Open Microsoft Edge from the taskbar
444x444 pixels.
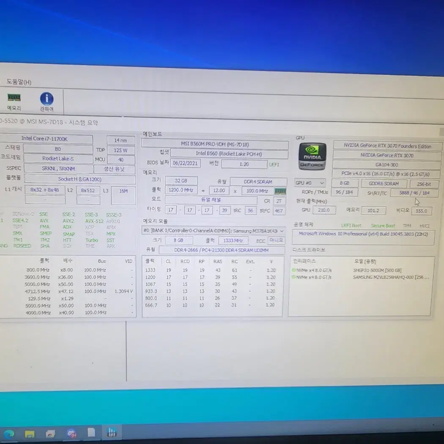(8, 433)
